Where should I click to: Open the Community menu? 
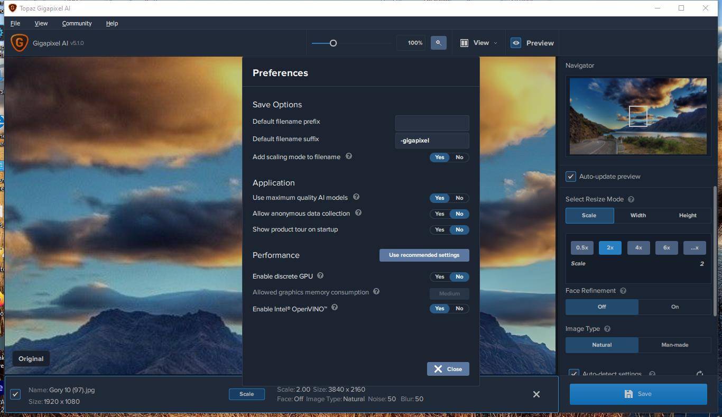pos(77,23)
